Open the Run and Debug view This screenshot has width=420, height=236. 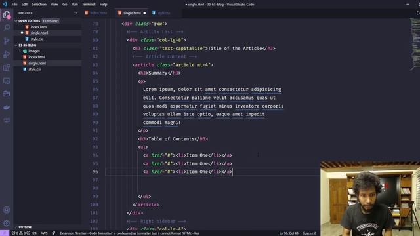7,54
